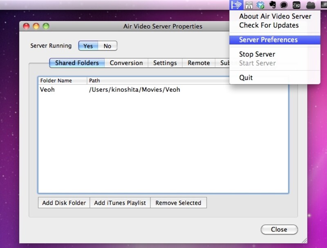Click the /Users/kinoshita/Movies/Veoh path cell
The height and width of the screenshot is (248, 327).
coord(134,90)
